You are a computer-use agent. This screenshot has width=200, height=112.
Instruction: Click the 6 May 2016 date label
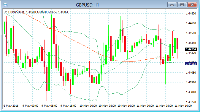11,106
